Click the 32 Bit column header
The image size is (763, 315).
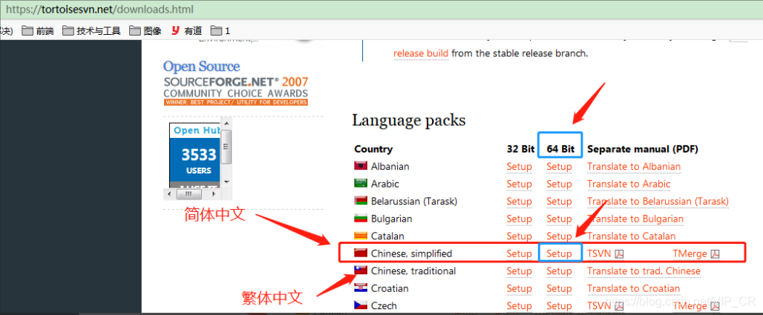pos(521,149)
